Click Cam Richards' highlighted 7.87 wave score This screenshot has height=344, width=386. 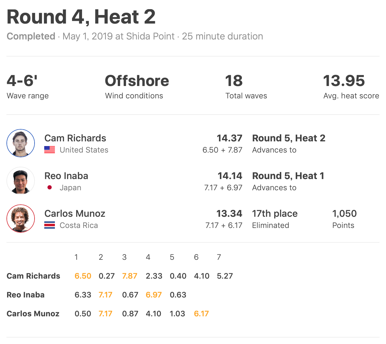[x=130, y=276]
